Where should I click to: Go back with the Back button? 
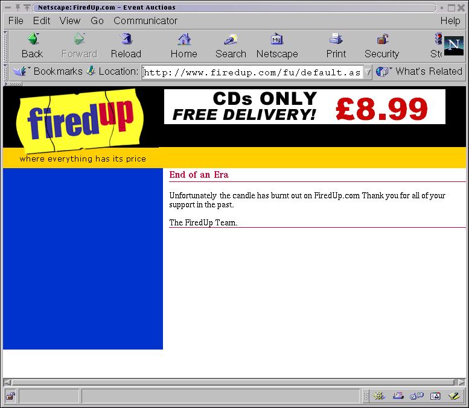click(x=33, y=46)
